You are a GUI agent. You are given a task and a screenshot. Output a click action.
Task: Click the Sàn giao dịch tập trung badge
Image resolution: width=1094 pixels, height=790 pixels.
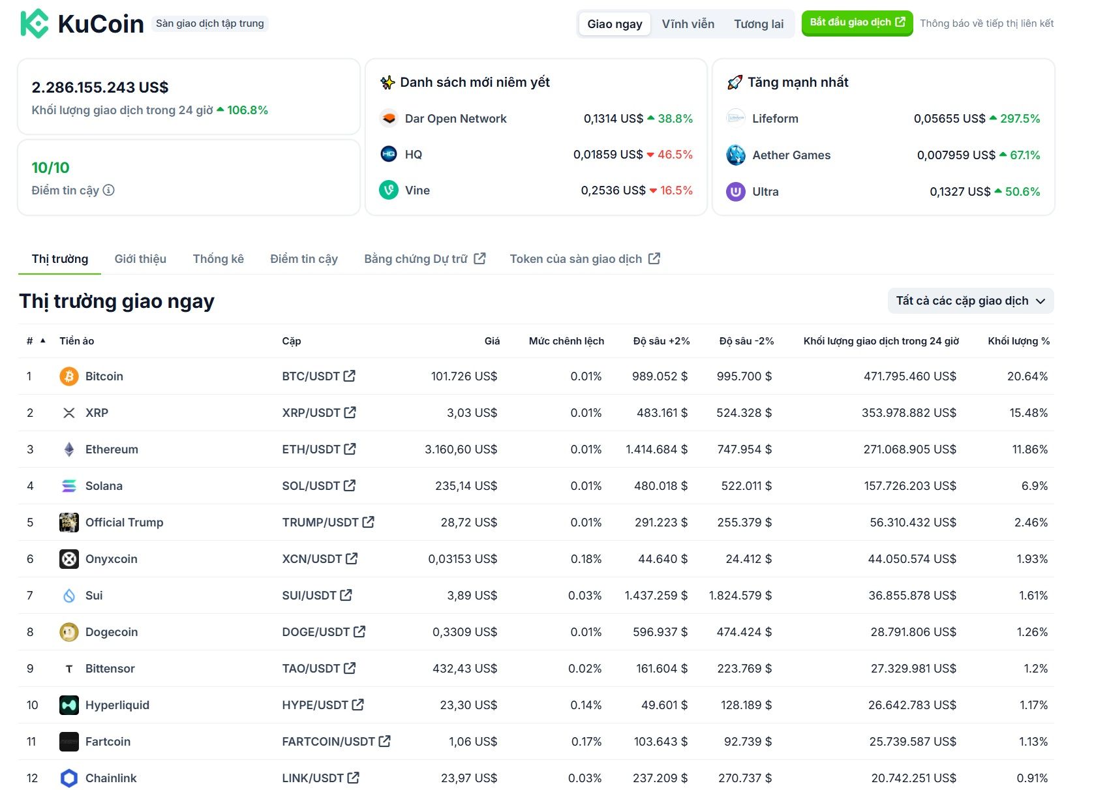point(210,23)
